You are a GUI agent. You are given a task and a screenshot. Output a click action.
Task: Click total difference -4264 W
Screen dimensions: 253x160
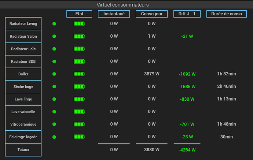coord(187,150)
